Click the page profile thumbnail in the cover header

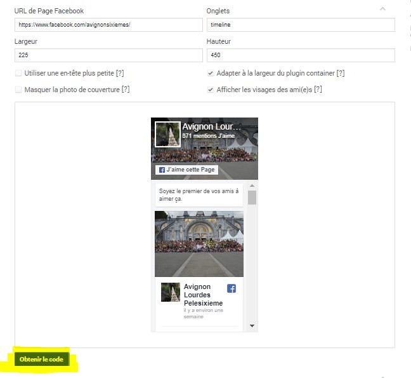167,134
